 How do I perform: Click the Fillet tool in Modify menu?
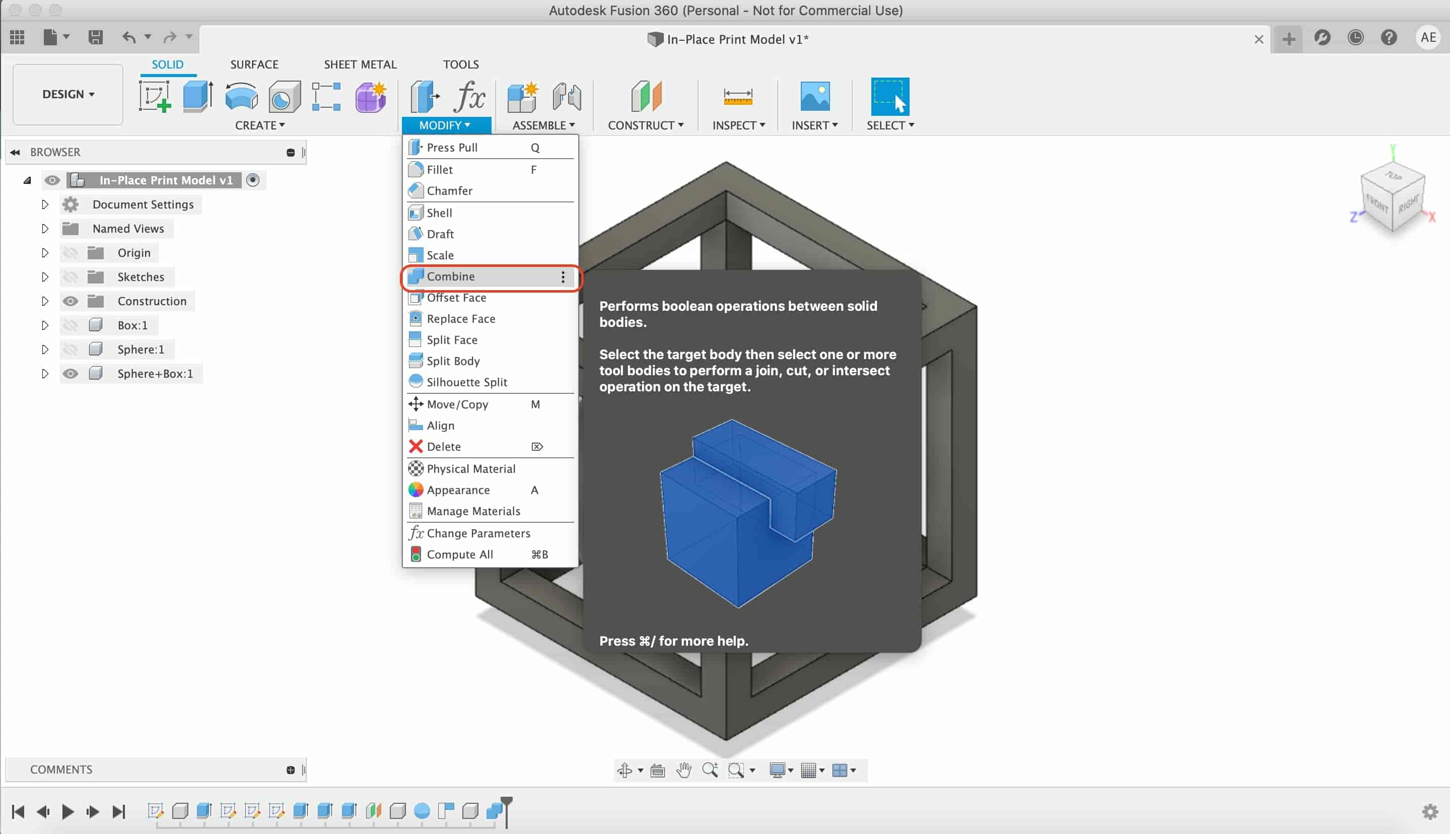click(439, 168)
